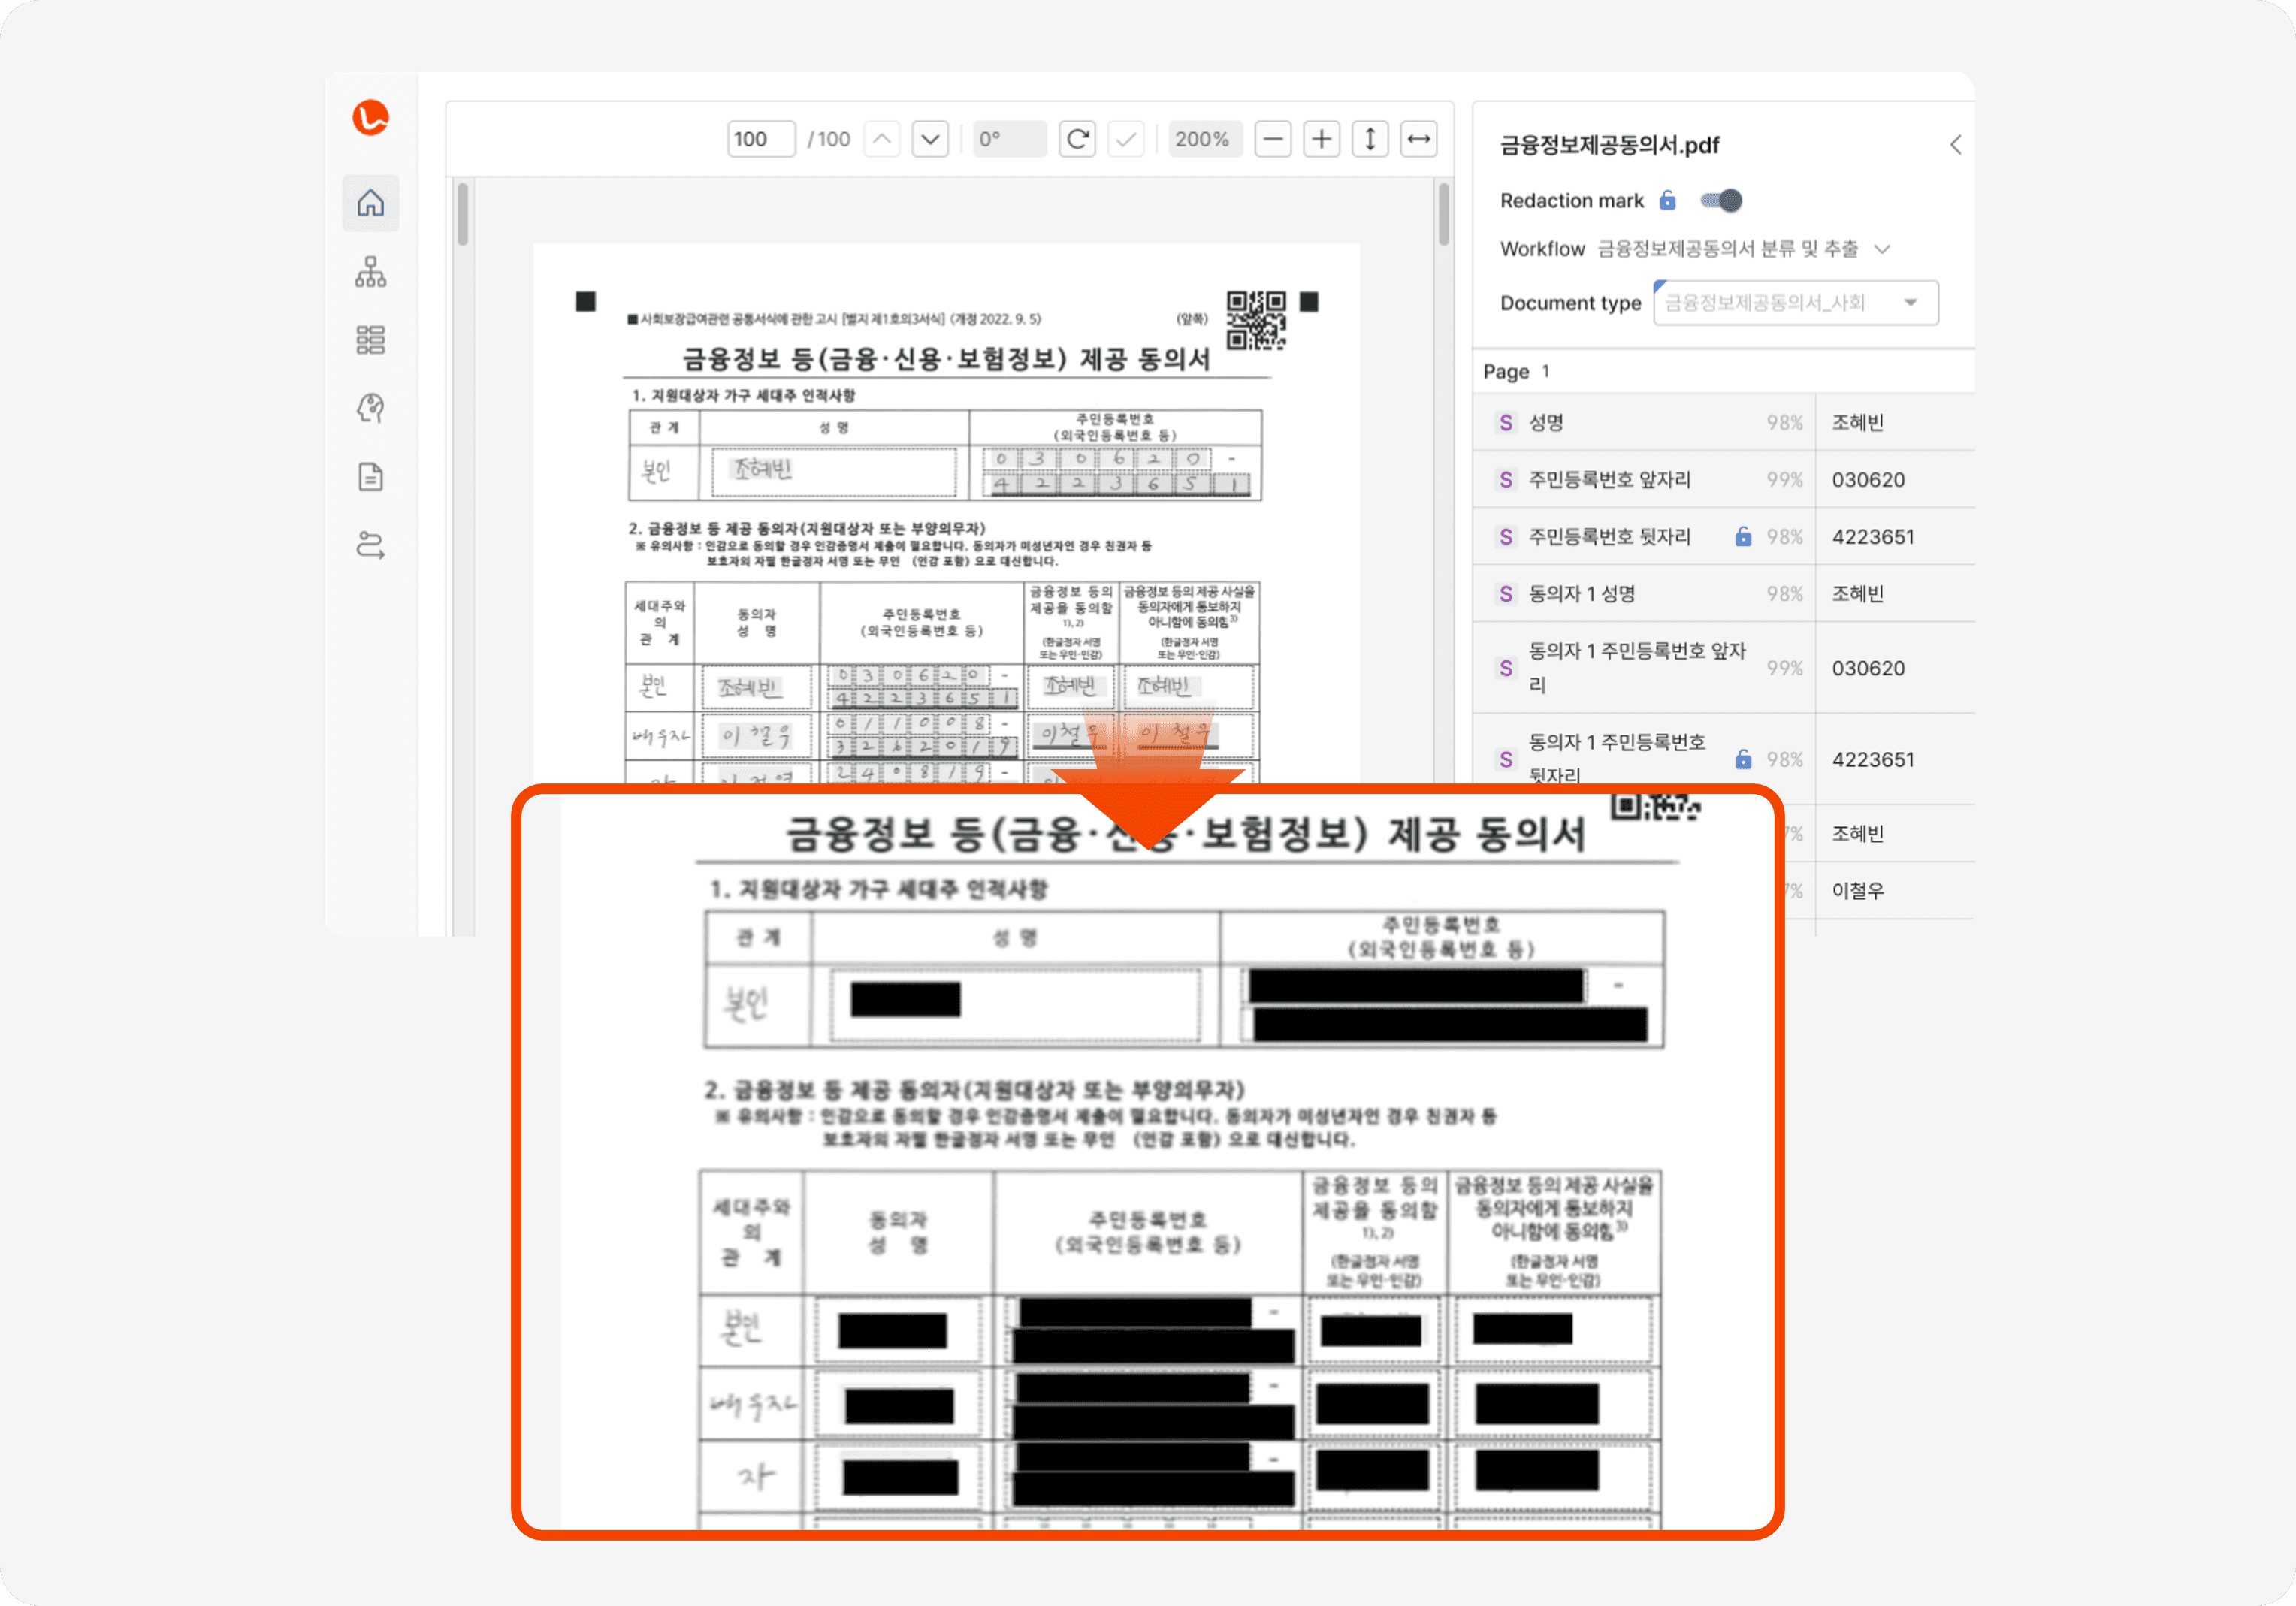
Task: Open the workflow route icon in sidebar
Action: (x=370, y=545)
